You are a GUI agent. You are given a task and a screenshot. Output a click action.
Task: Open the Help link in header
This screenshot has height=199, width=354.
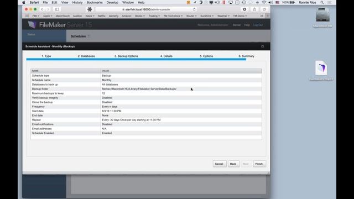click(247, 25)
